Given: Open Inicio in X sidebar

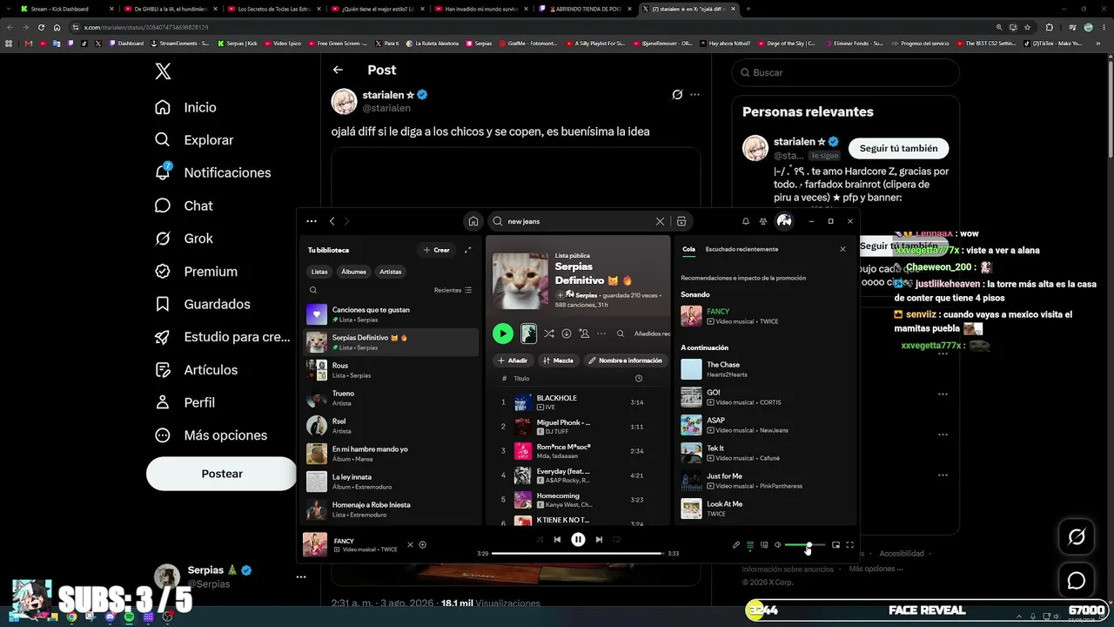Looking at the screenshot, I should 185,107.
